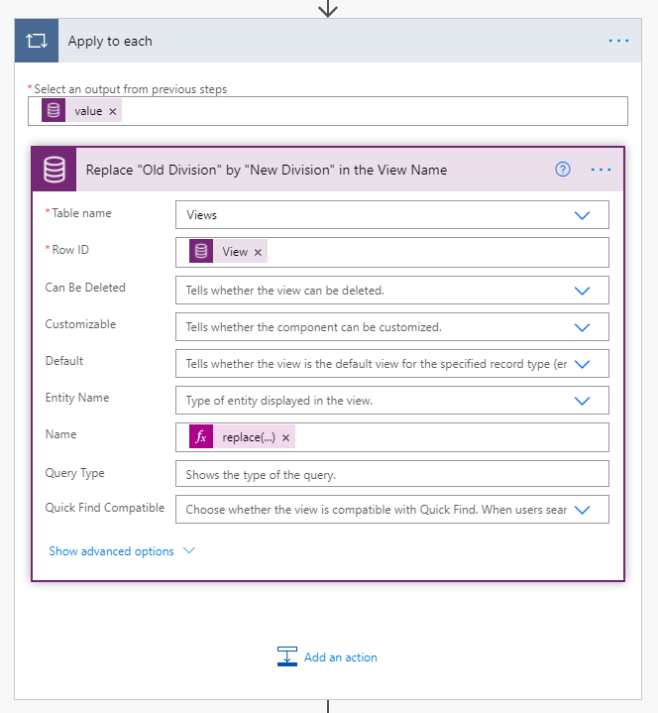Expand the Can Be Deleted dropdown
The height and width of the screenshot is (713, 658).
click(x=582, y=291)
